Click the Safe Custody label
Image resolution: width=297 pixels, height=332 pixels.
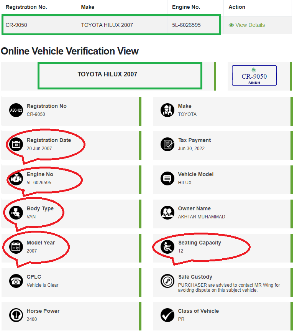[195, 277]
